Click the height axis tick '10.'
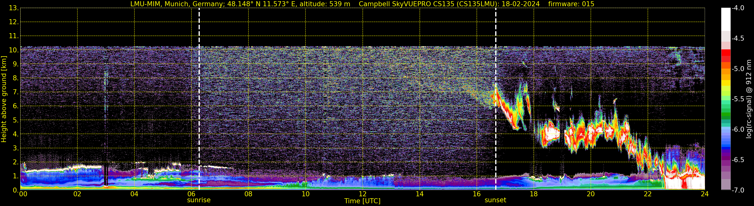 click(x=14, y=50)
